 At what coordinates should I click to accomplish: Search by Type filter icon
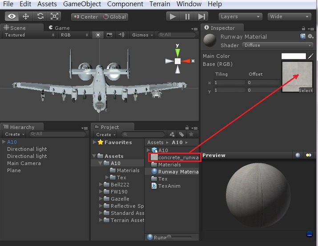[172, 134]
